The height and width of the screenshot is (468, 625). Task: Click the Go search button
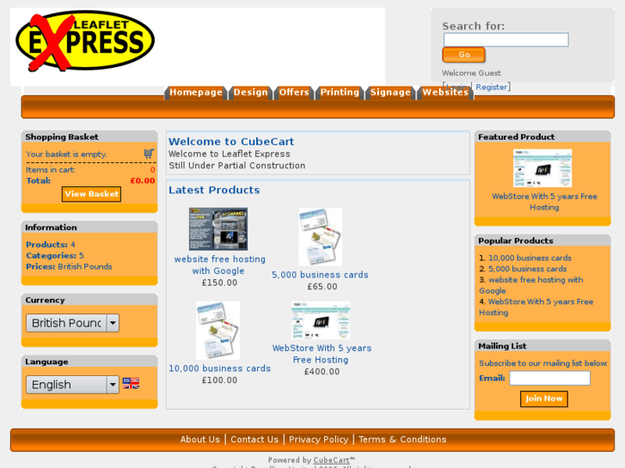pos(463,55)
